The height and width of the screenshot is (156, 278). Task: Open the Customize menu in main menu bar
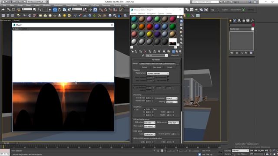tap(106, 5)
